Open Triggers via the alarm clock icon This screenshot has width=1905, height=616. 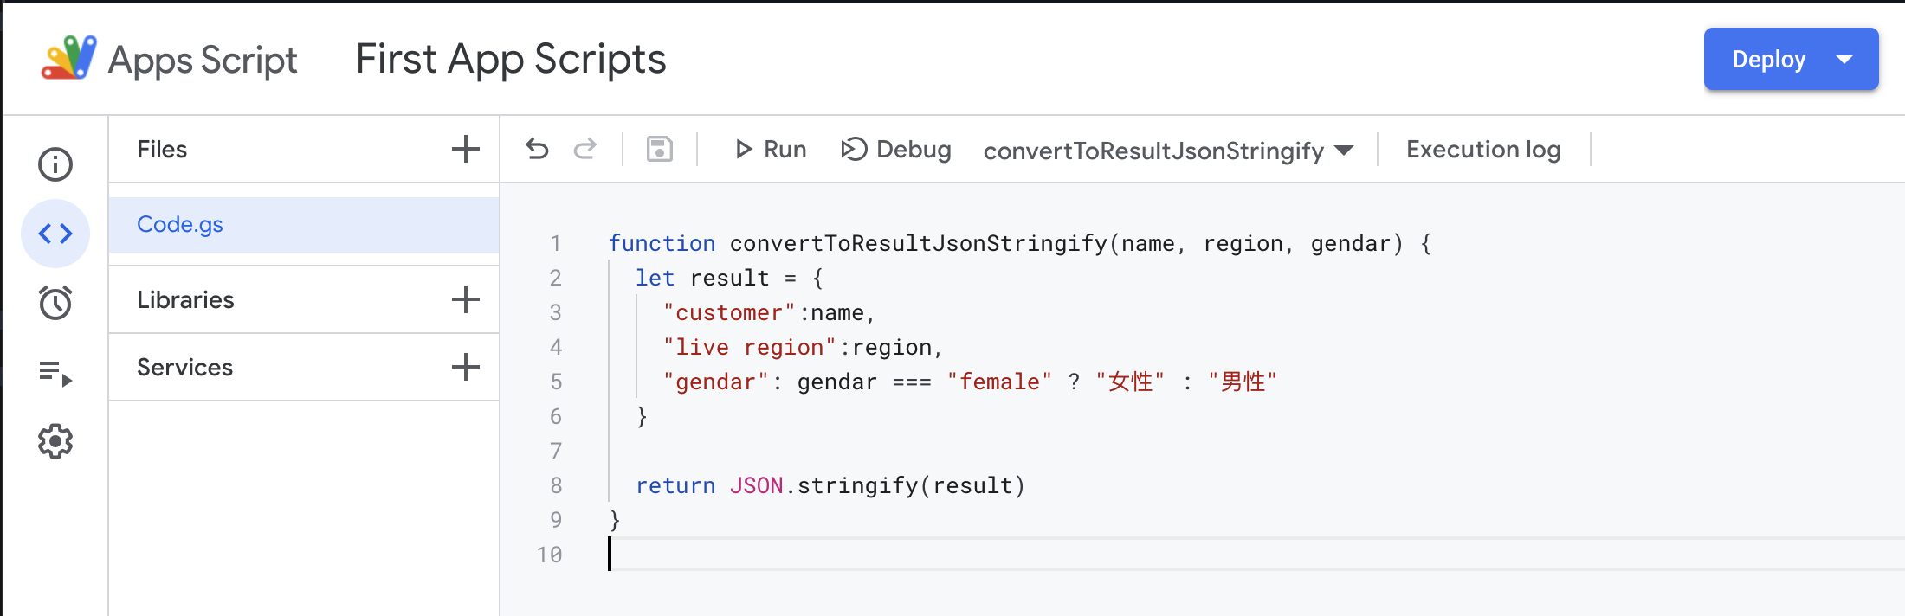click(55, 303)
